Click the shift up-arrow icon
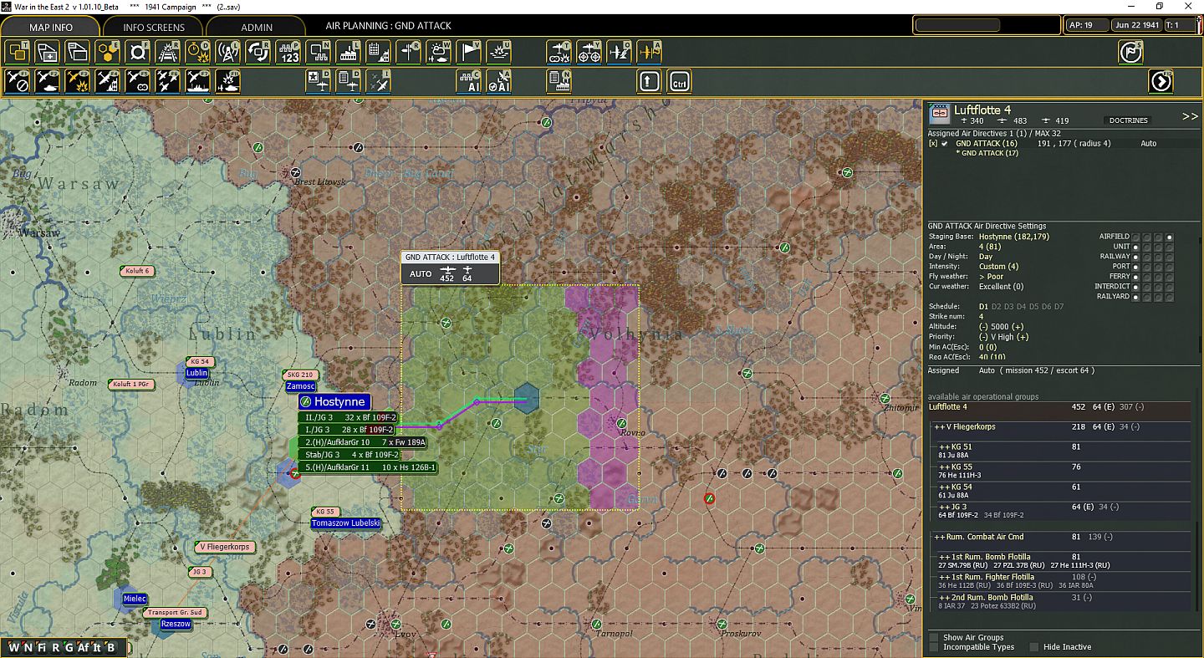The image size is (1204, 658). coord(650,81)
